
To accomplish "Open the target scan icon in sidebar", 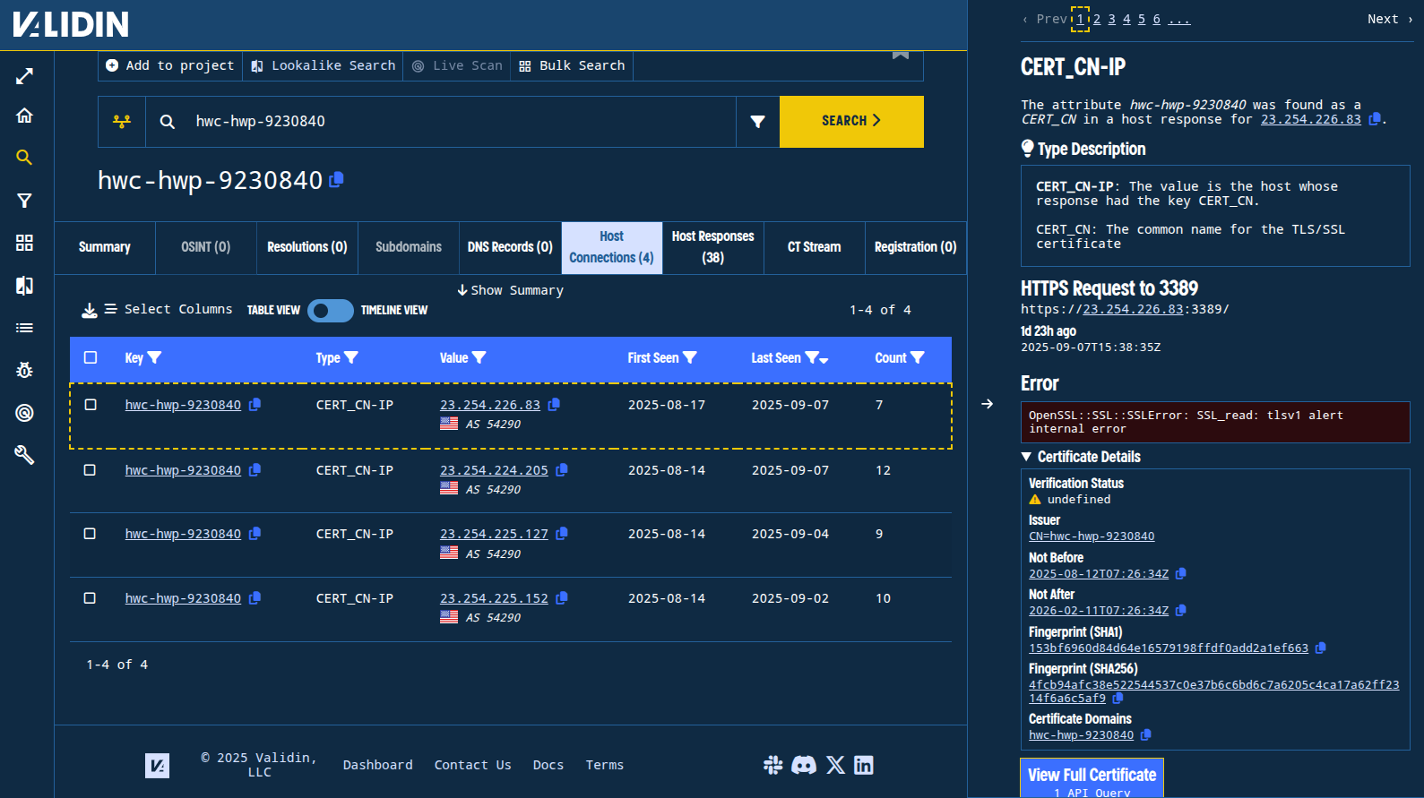I will [x=24, y=413].
